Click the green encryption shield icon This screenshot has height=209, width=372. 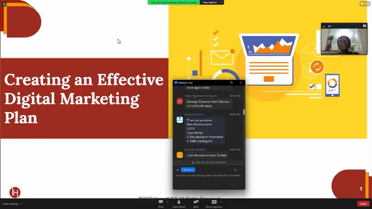(4, 4)
